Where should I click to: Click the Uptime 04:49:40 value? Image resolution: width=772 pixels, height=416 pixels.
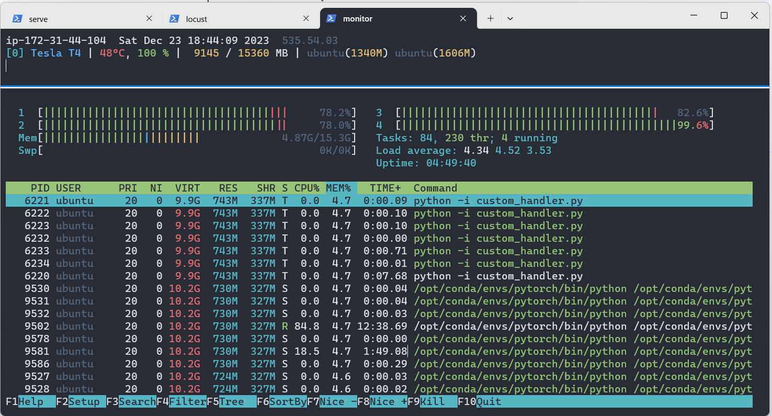pyautogui.click(x=451, y=163)
